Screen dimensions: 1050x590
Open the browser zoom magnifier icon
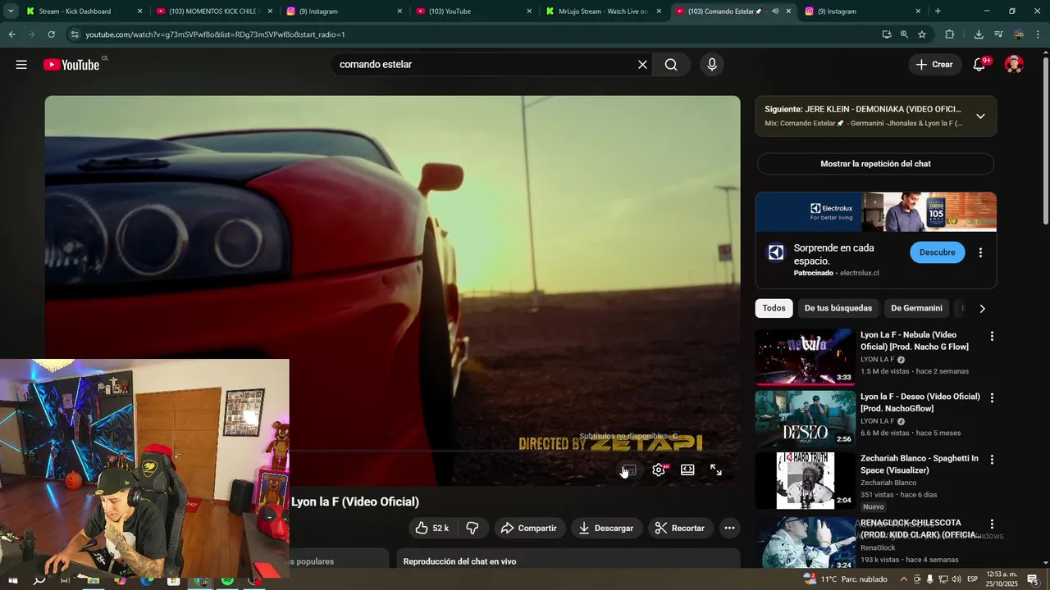click(904, 34)
